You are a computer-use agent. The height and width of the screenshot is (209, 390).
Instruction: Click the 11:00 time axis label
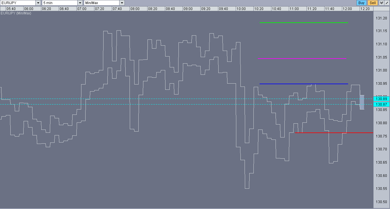294,9
